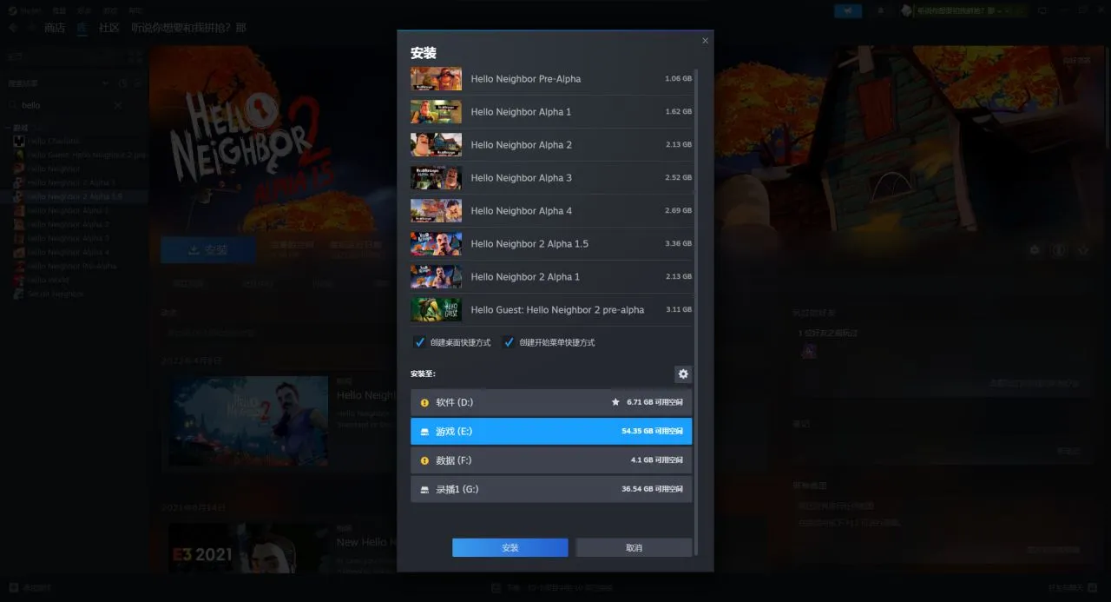
Task: Click the 54.35 GB 可用空间 text
Action: [653, 431]
